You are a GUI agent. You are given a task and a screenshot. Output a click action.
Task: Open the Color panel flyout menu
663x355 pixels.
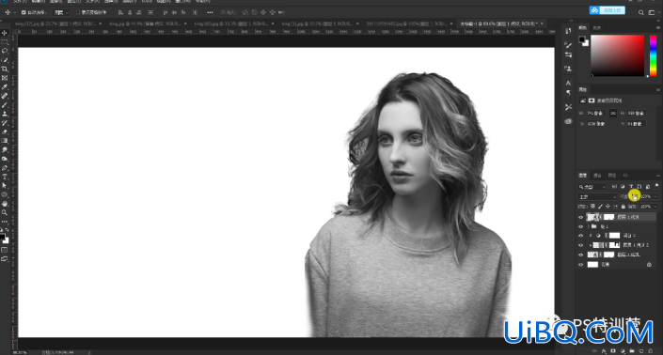[x=657, y=27]
